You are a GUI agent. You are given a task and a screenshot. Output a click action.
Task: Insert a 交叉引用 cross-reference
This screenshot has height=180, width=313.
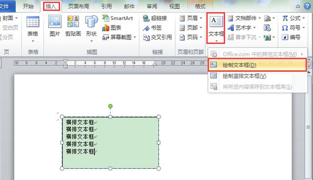coord(157,37)
